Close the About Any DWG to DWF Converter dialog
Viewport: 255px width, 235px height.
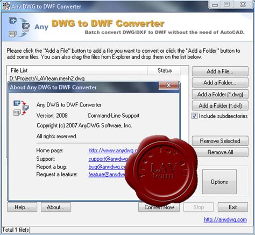click(x=168, y=85)
